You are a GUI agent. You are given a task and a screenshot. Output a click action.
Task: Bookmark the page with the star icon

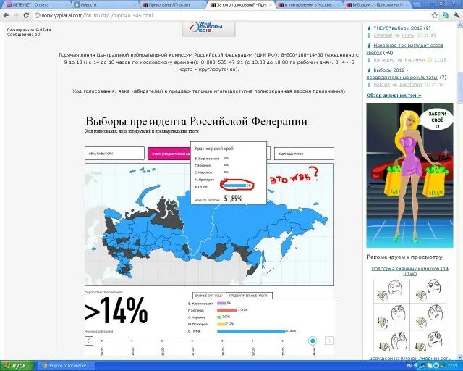[x=434, y=15]
